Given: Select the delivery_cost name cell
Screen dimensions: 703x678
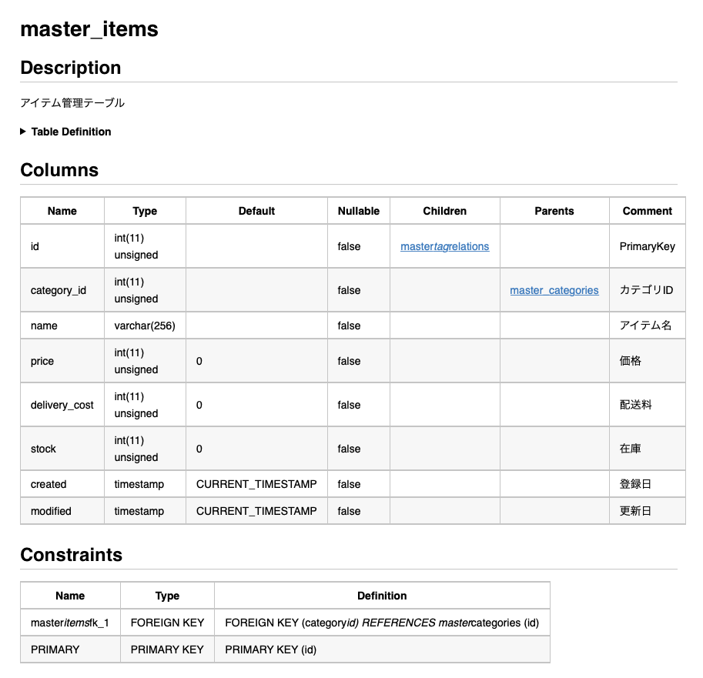Looking at the screenshot, I should 62,405.
